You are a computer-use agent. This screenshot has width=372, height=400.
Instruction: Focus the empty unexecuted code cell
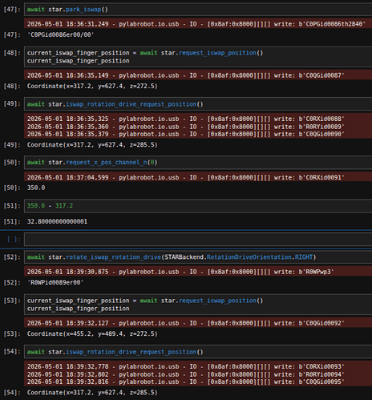click(198, 239)
